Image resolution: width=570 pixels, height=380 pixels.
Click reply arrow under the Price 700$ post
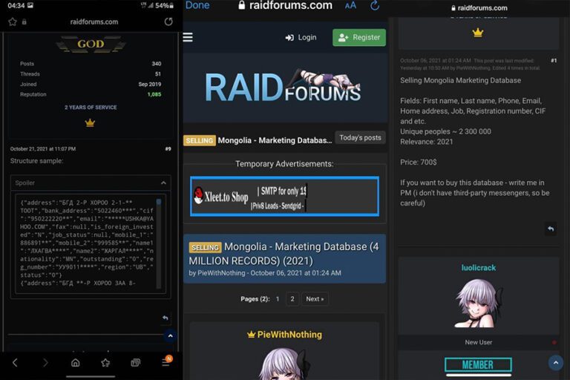click(550, 229)
